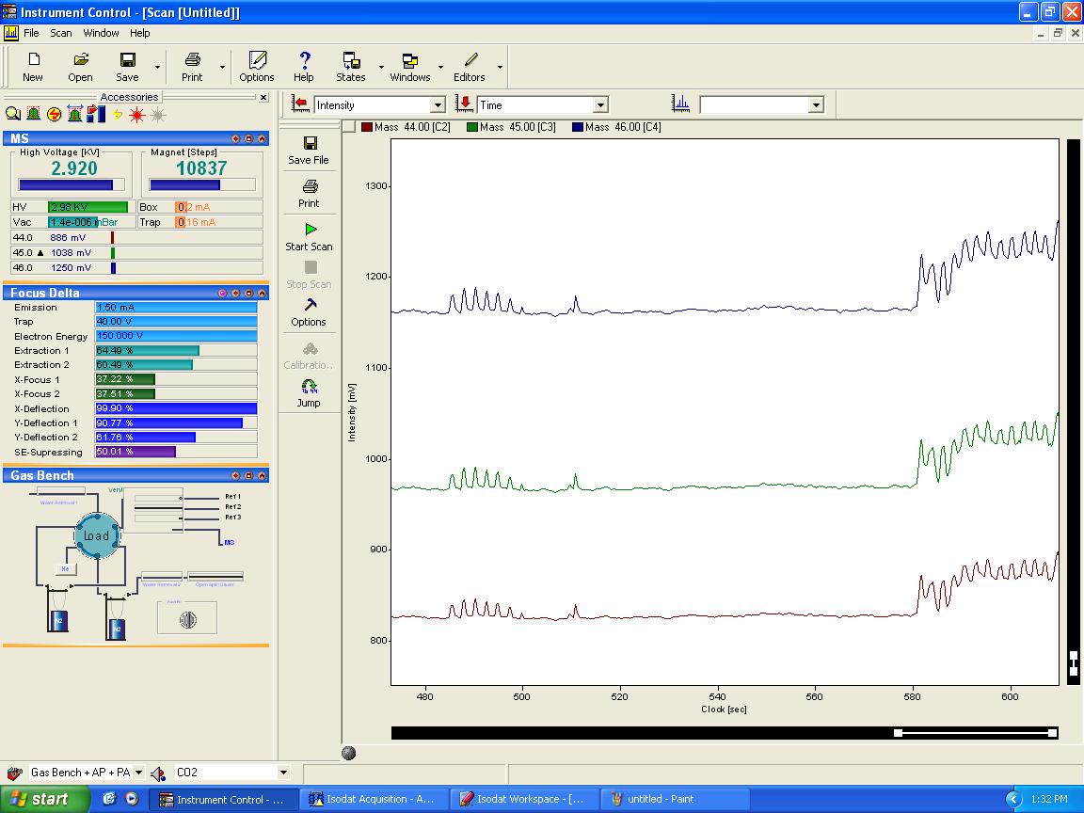The height and width of the screenshot is (813, 1084).
Task: Click the States toolbar icon
Action: pyautogui.click(x=351, y=61)
